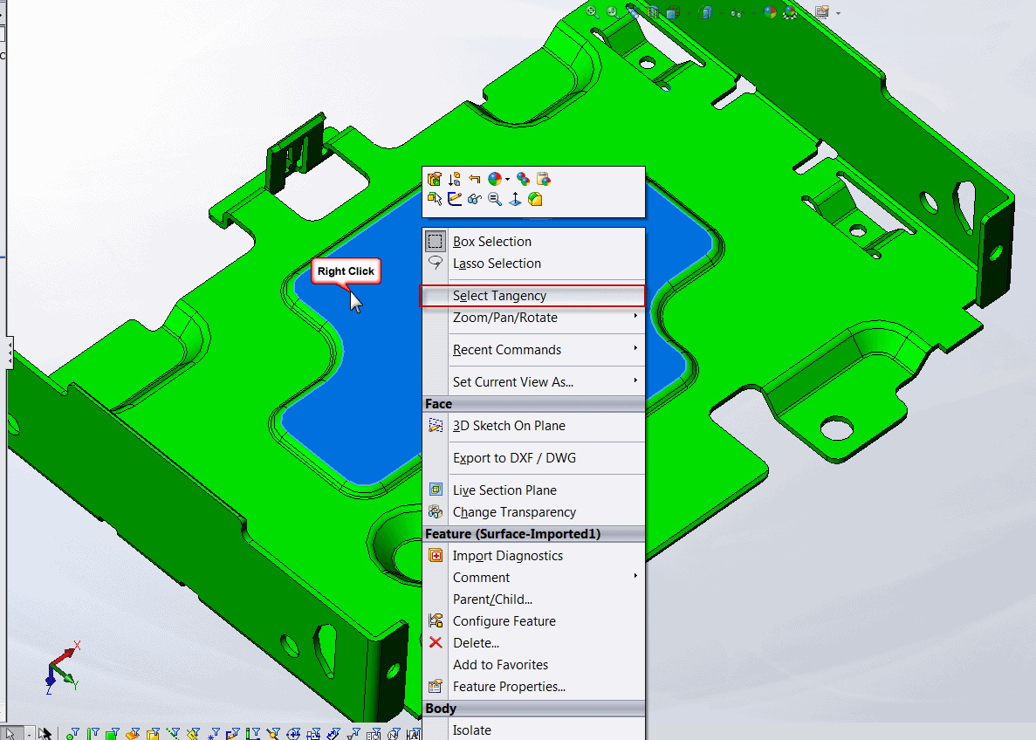Click Normal To arrow icon in context toolbar
Viewport: 1036px width, 740px height.
pyautogui.click(x=515, y=199)
